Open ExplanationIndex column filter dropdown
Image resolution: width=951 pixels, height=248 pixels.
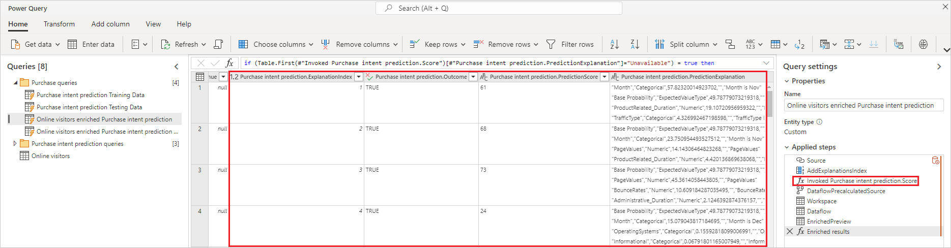[359, 77]
